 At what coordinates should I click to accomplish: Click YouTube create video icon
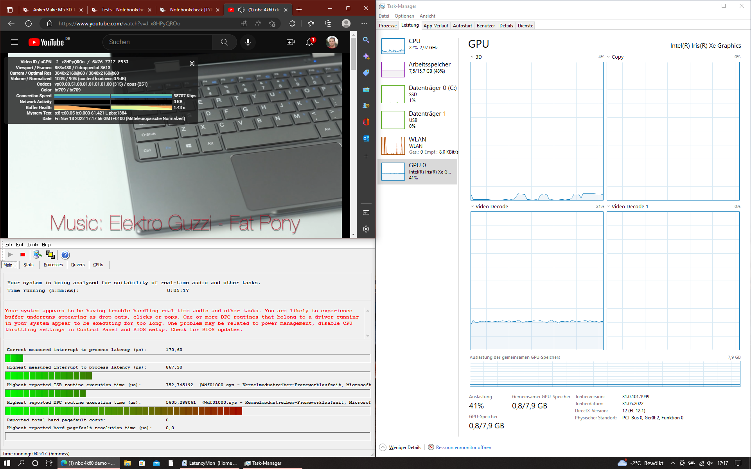(290, 42)
